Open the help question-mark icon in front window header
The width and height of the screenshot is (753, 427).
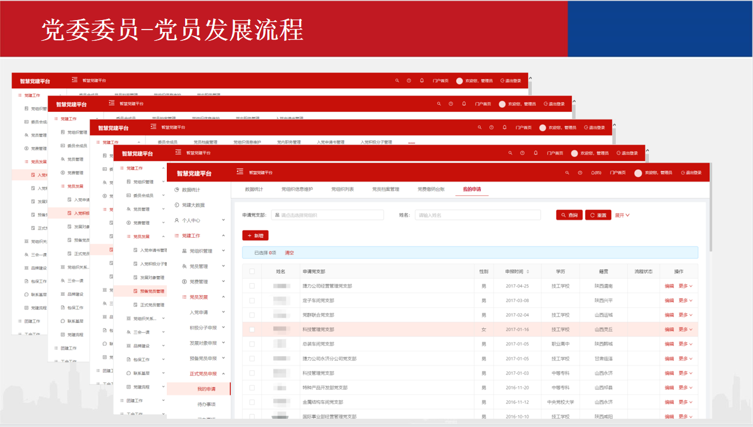point(580,173)
